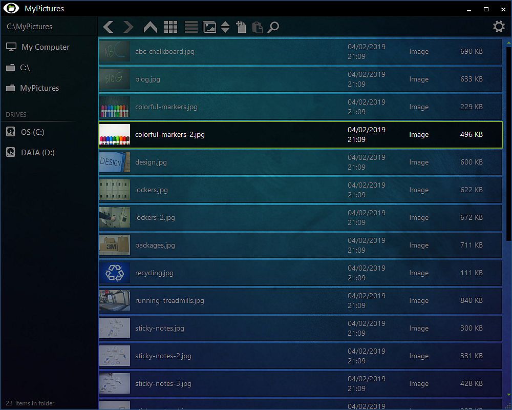Click the packages.jpg thumbnail
512x410 pixels.
(x=115, y=245)
